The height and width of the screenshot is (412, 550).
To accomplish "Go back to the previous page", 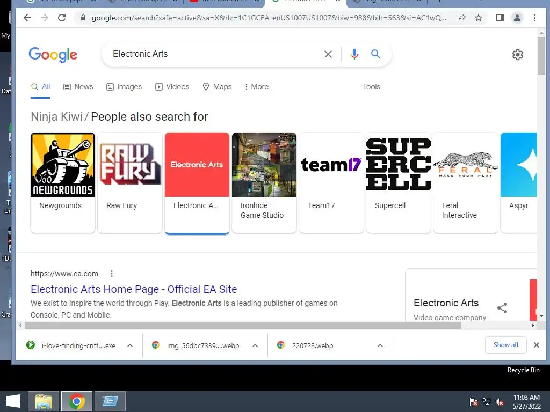I will click(27, 18).
